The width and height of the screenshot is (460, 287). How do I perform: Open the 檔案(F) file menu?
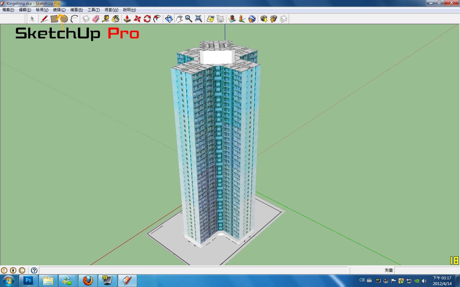coord(8,10)
